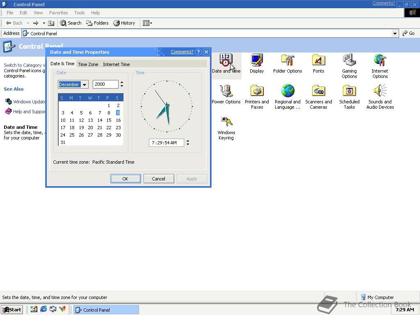This screenshot has width=420, height=315.
Task: Switch to the Internet Time tab
Action: click(116, 64)
